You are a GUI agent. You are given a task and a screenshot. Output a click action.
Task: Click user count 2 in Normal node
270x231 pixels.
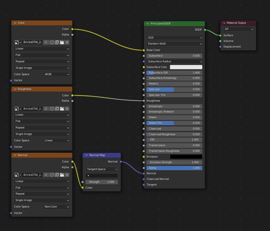46,175
